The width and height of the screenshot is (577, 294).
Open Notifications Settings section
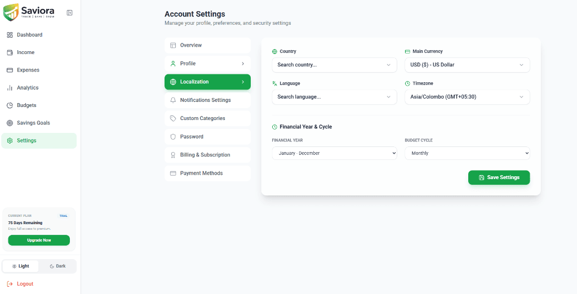[207, 100]
